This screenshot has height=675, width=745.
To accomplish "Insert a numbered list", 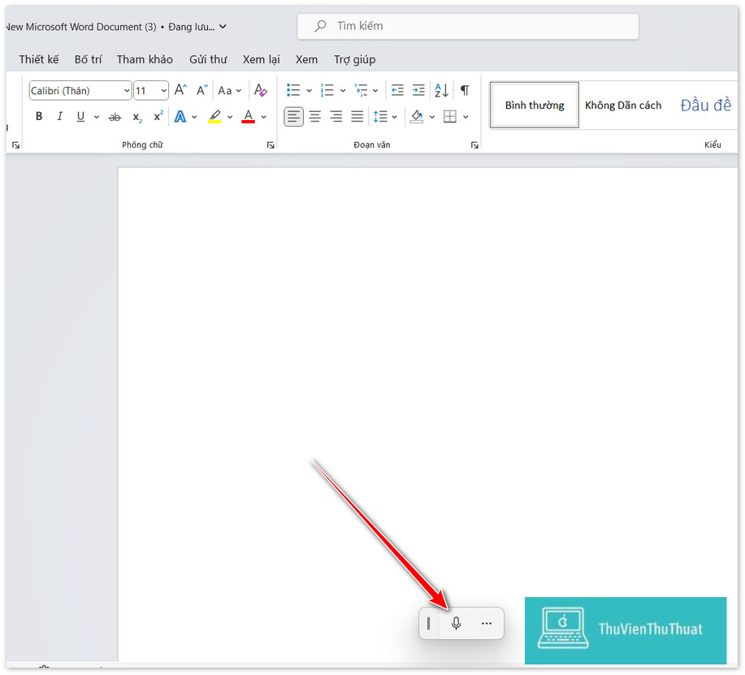I will tap(327, 90).
